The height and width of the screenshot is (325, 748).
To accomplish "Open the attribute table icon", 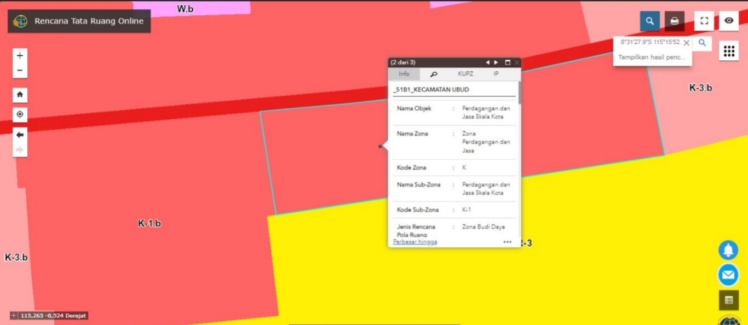I will 728,300.
